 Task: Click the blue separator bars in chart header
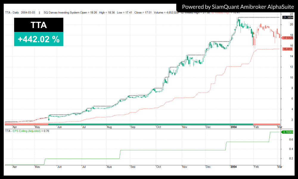[x=39, y=13]
